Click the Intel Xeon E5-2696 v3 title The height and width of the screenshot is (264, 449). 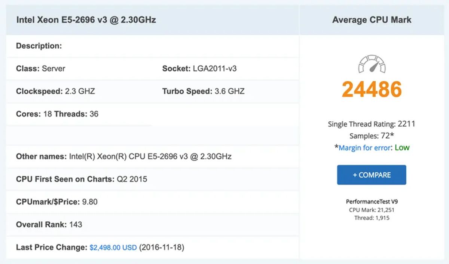click(86, 20)
